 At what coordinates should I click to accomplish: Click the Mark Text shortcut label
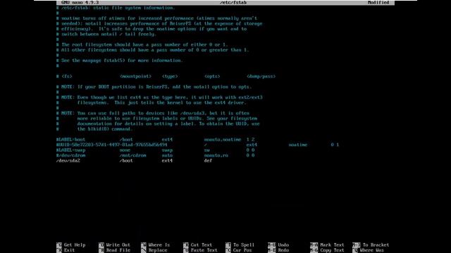[x=332, y=245]
